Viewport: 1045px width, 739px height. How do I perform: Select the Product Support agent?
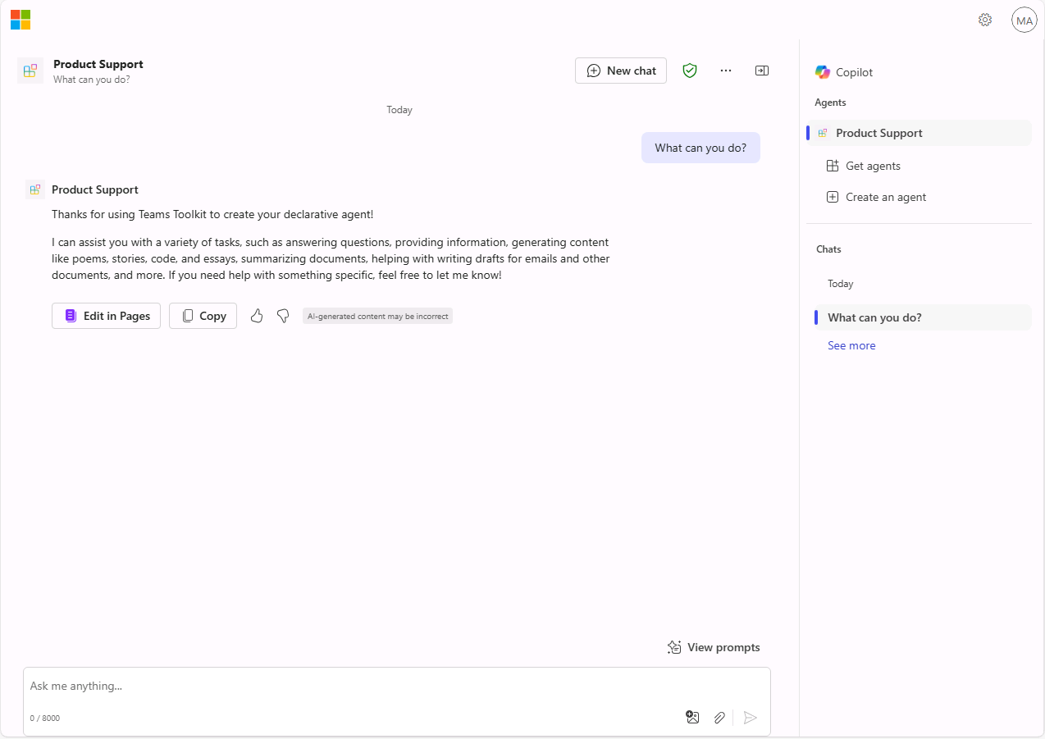pos(878,132)
